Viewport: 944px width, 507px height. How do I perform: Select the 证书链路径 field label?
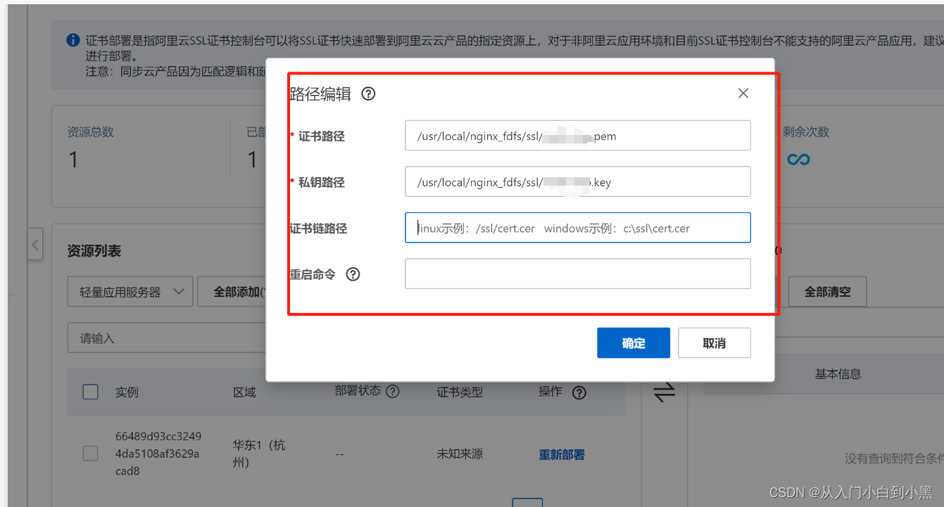[318, 229]
